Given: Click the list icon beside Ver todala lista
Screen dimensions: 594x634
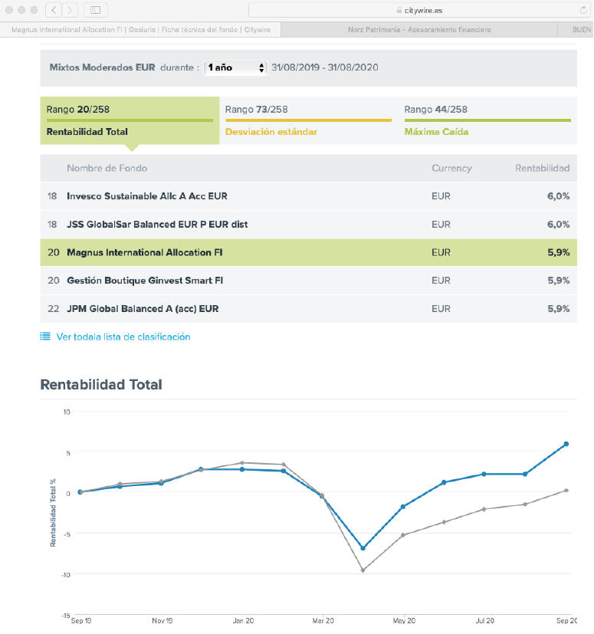Looking at the screenshot, I should (x=45, y=336).
